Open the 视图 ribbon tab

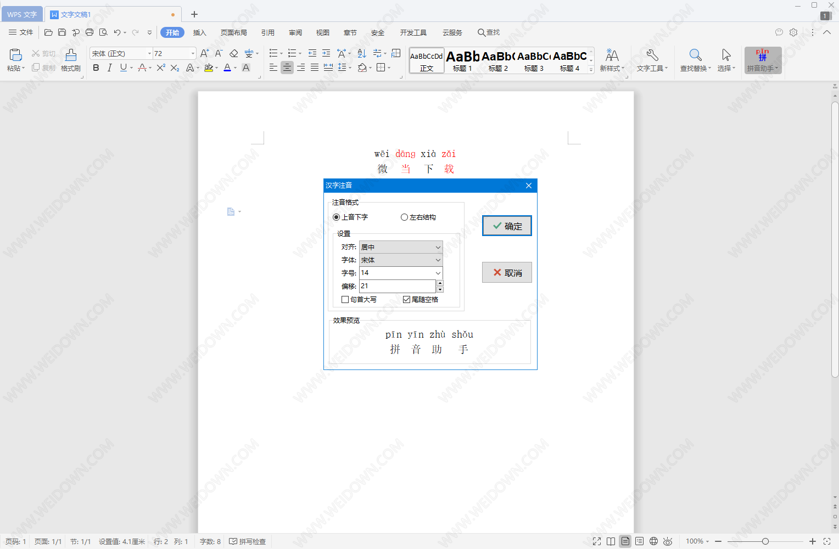pos(323,32)
